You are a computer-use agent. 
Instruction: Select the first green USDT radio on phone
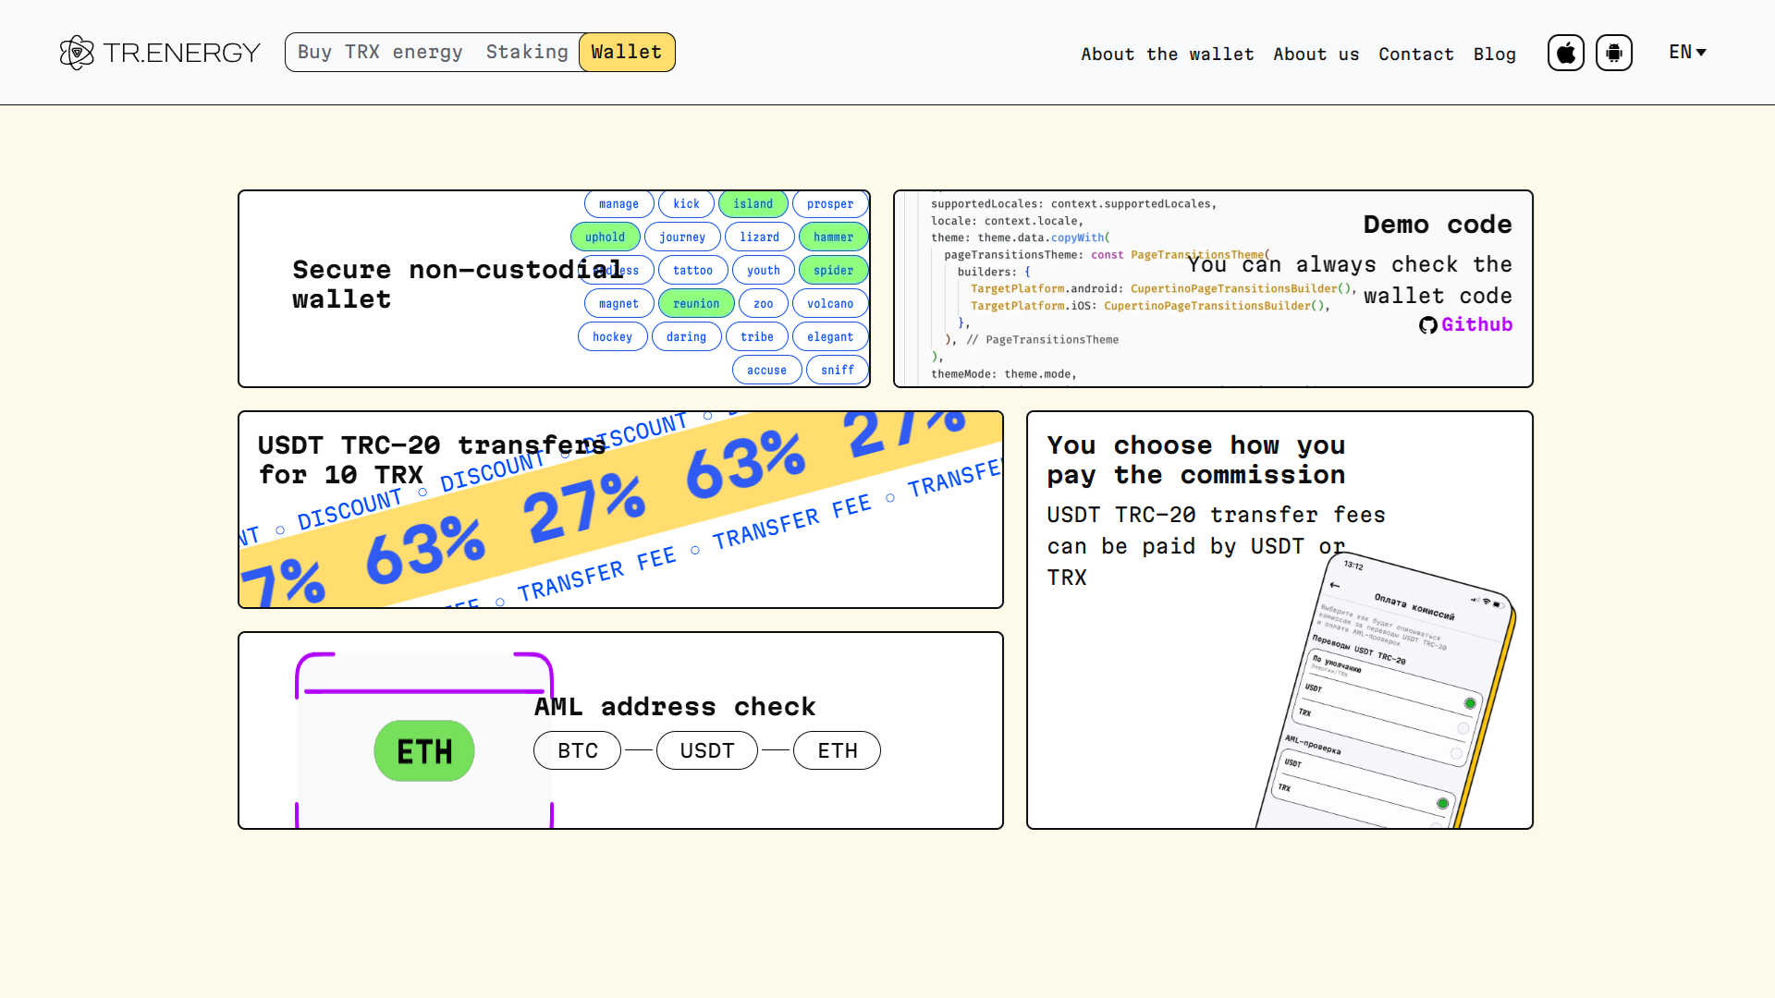1470,703
